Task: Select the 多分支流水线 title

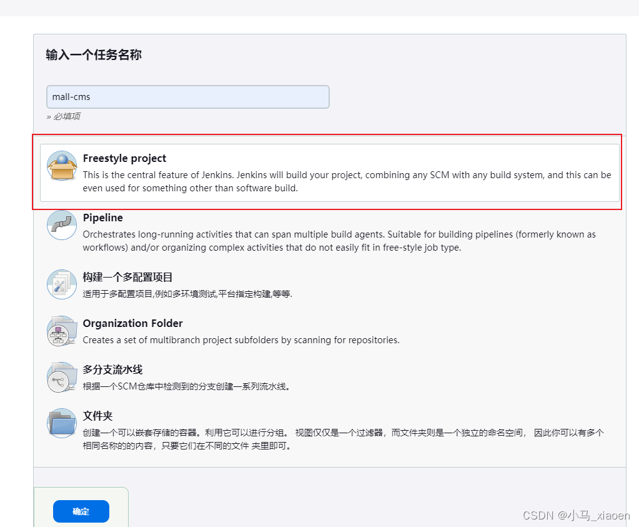Action: (112, 370)
